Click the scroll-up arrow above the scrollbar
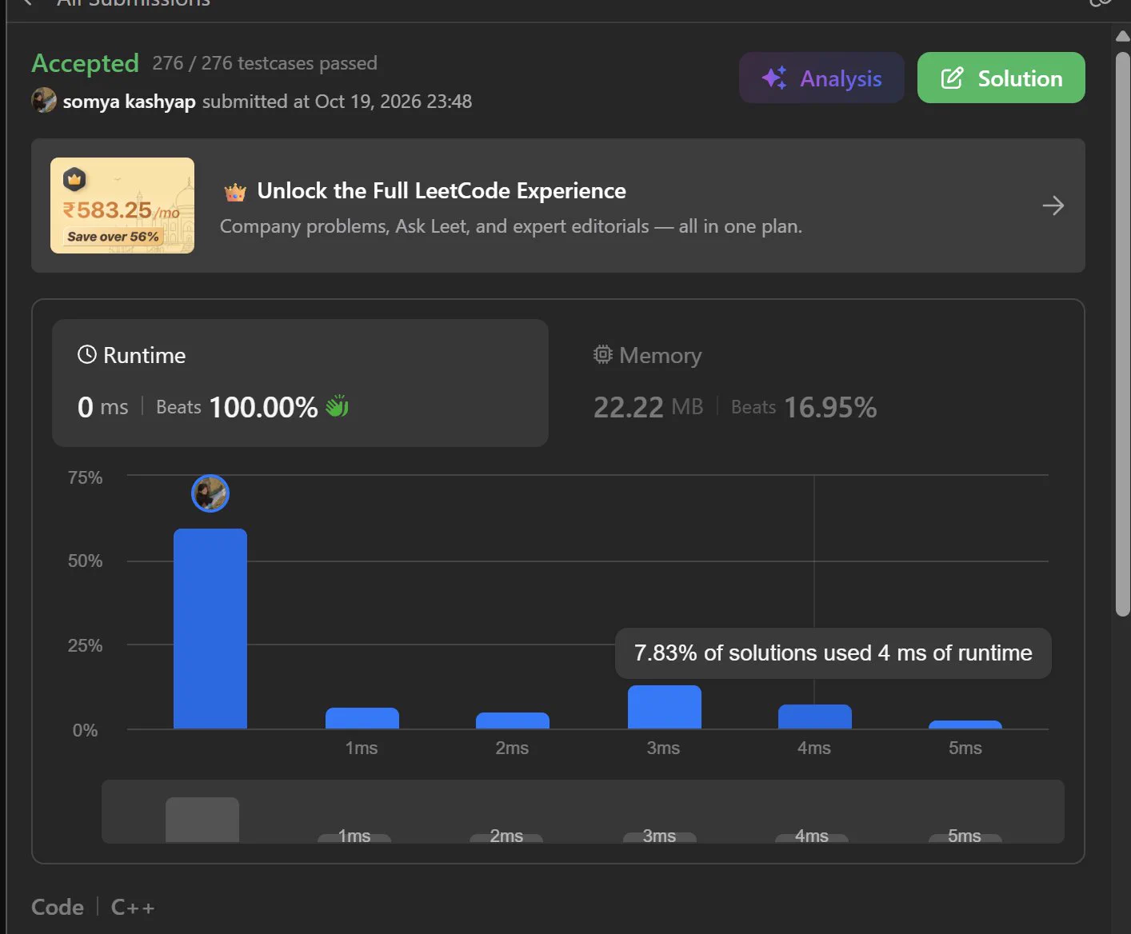This screenshot has height=934, width=1131. click(x=1123, y=35)
